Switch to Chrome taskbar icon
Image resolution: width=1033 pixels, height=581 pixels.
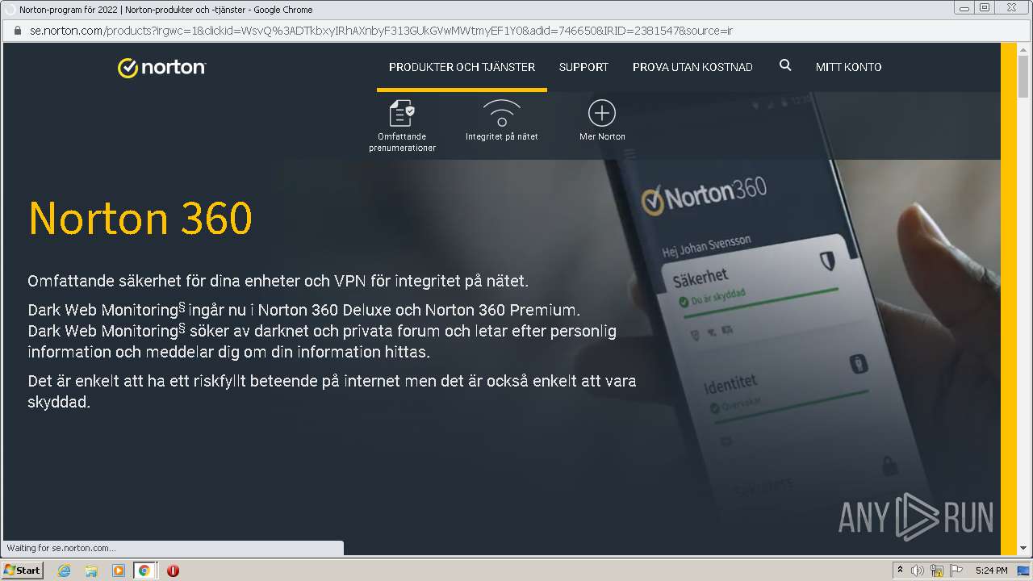tap(144, 571)
